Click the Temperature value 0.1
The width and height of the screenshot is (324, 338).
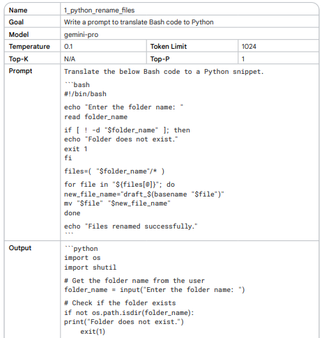68,47
